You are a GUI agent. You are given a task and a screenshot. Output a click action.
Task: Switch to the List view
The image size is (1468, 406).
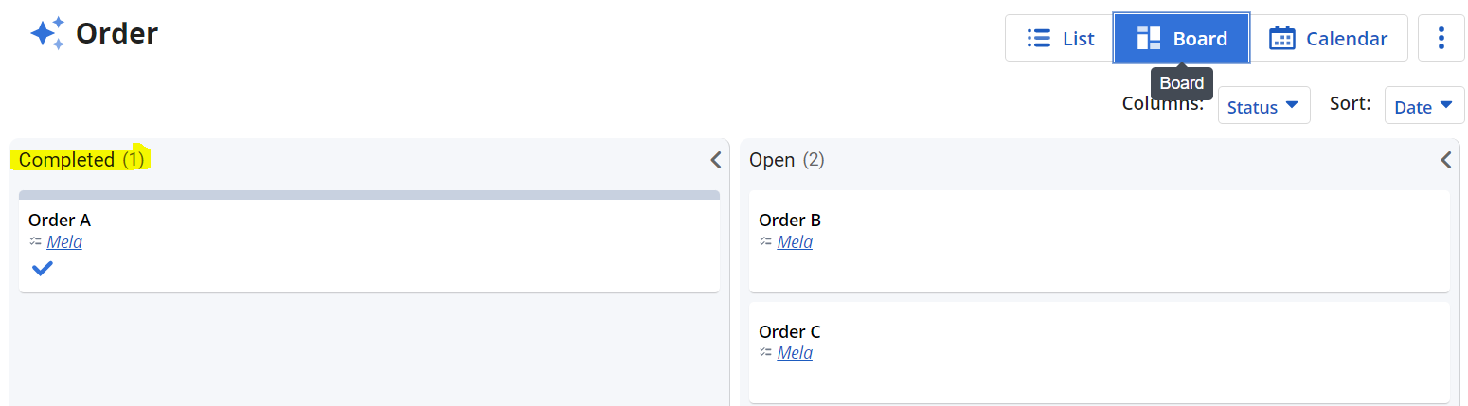(1060, 39)
